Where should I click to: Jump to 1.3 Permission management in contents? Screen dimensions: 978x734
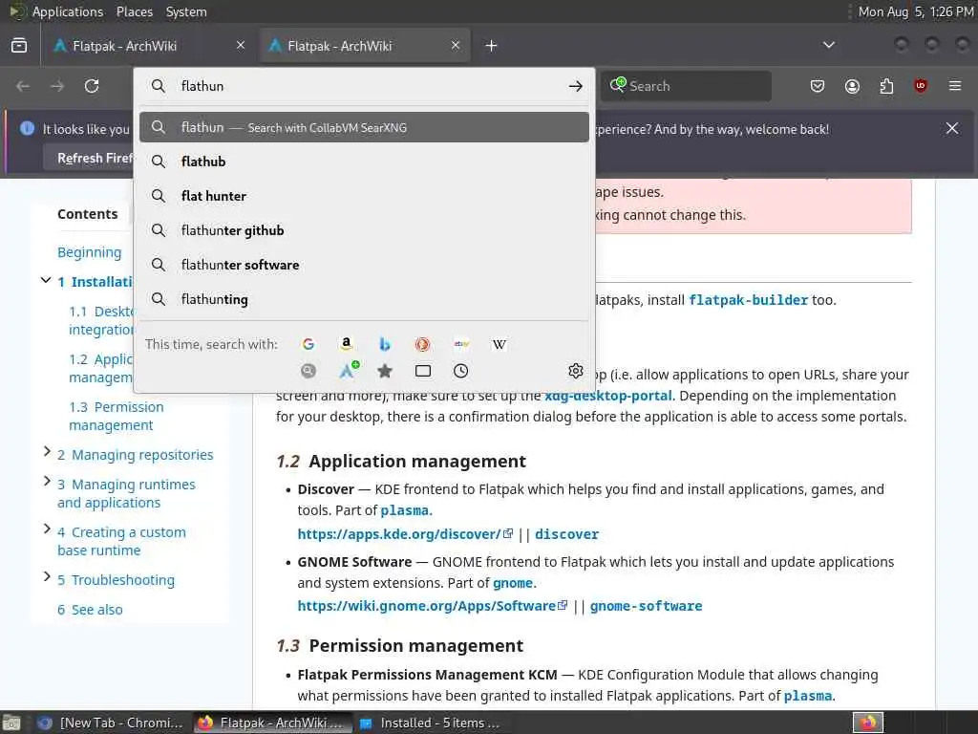(116, 416)
